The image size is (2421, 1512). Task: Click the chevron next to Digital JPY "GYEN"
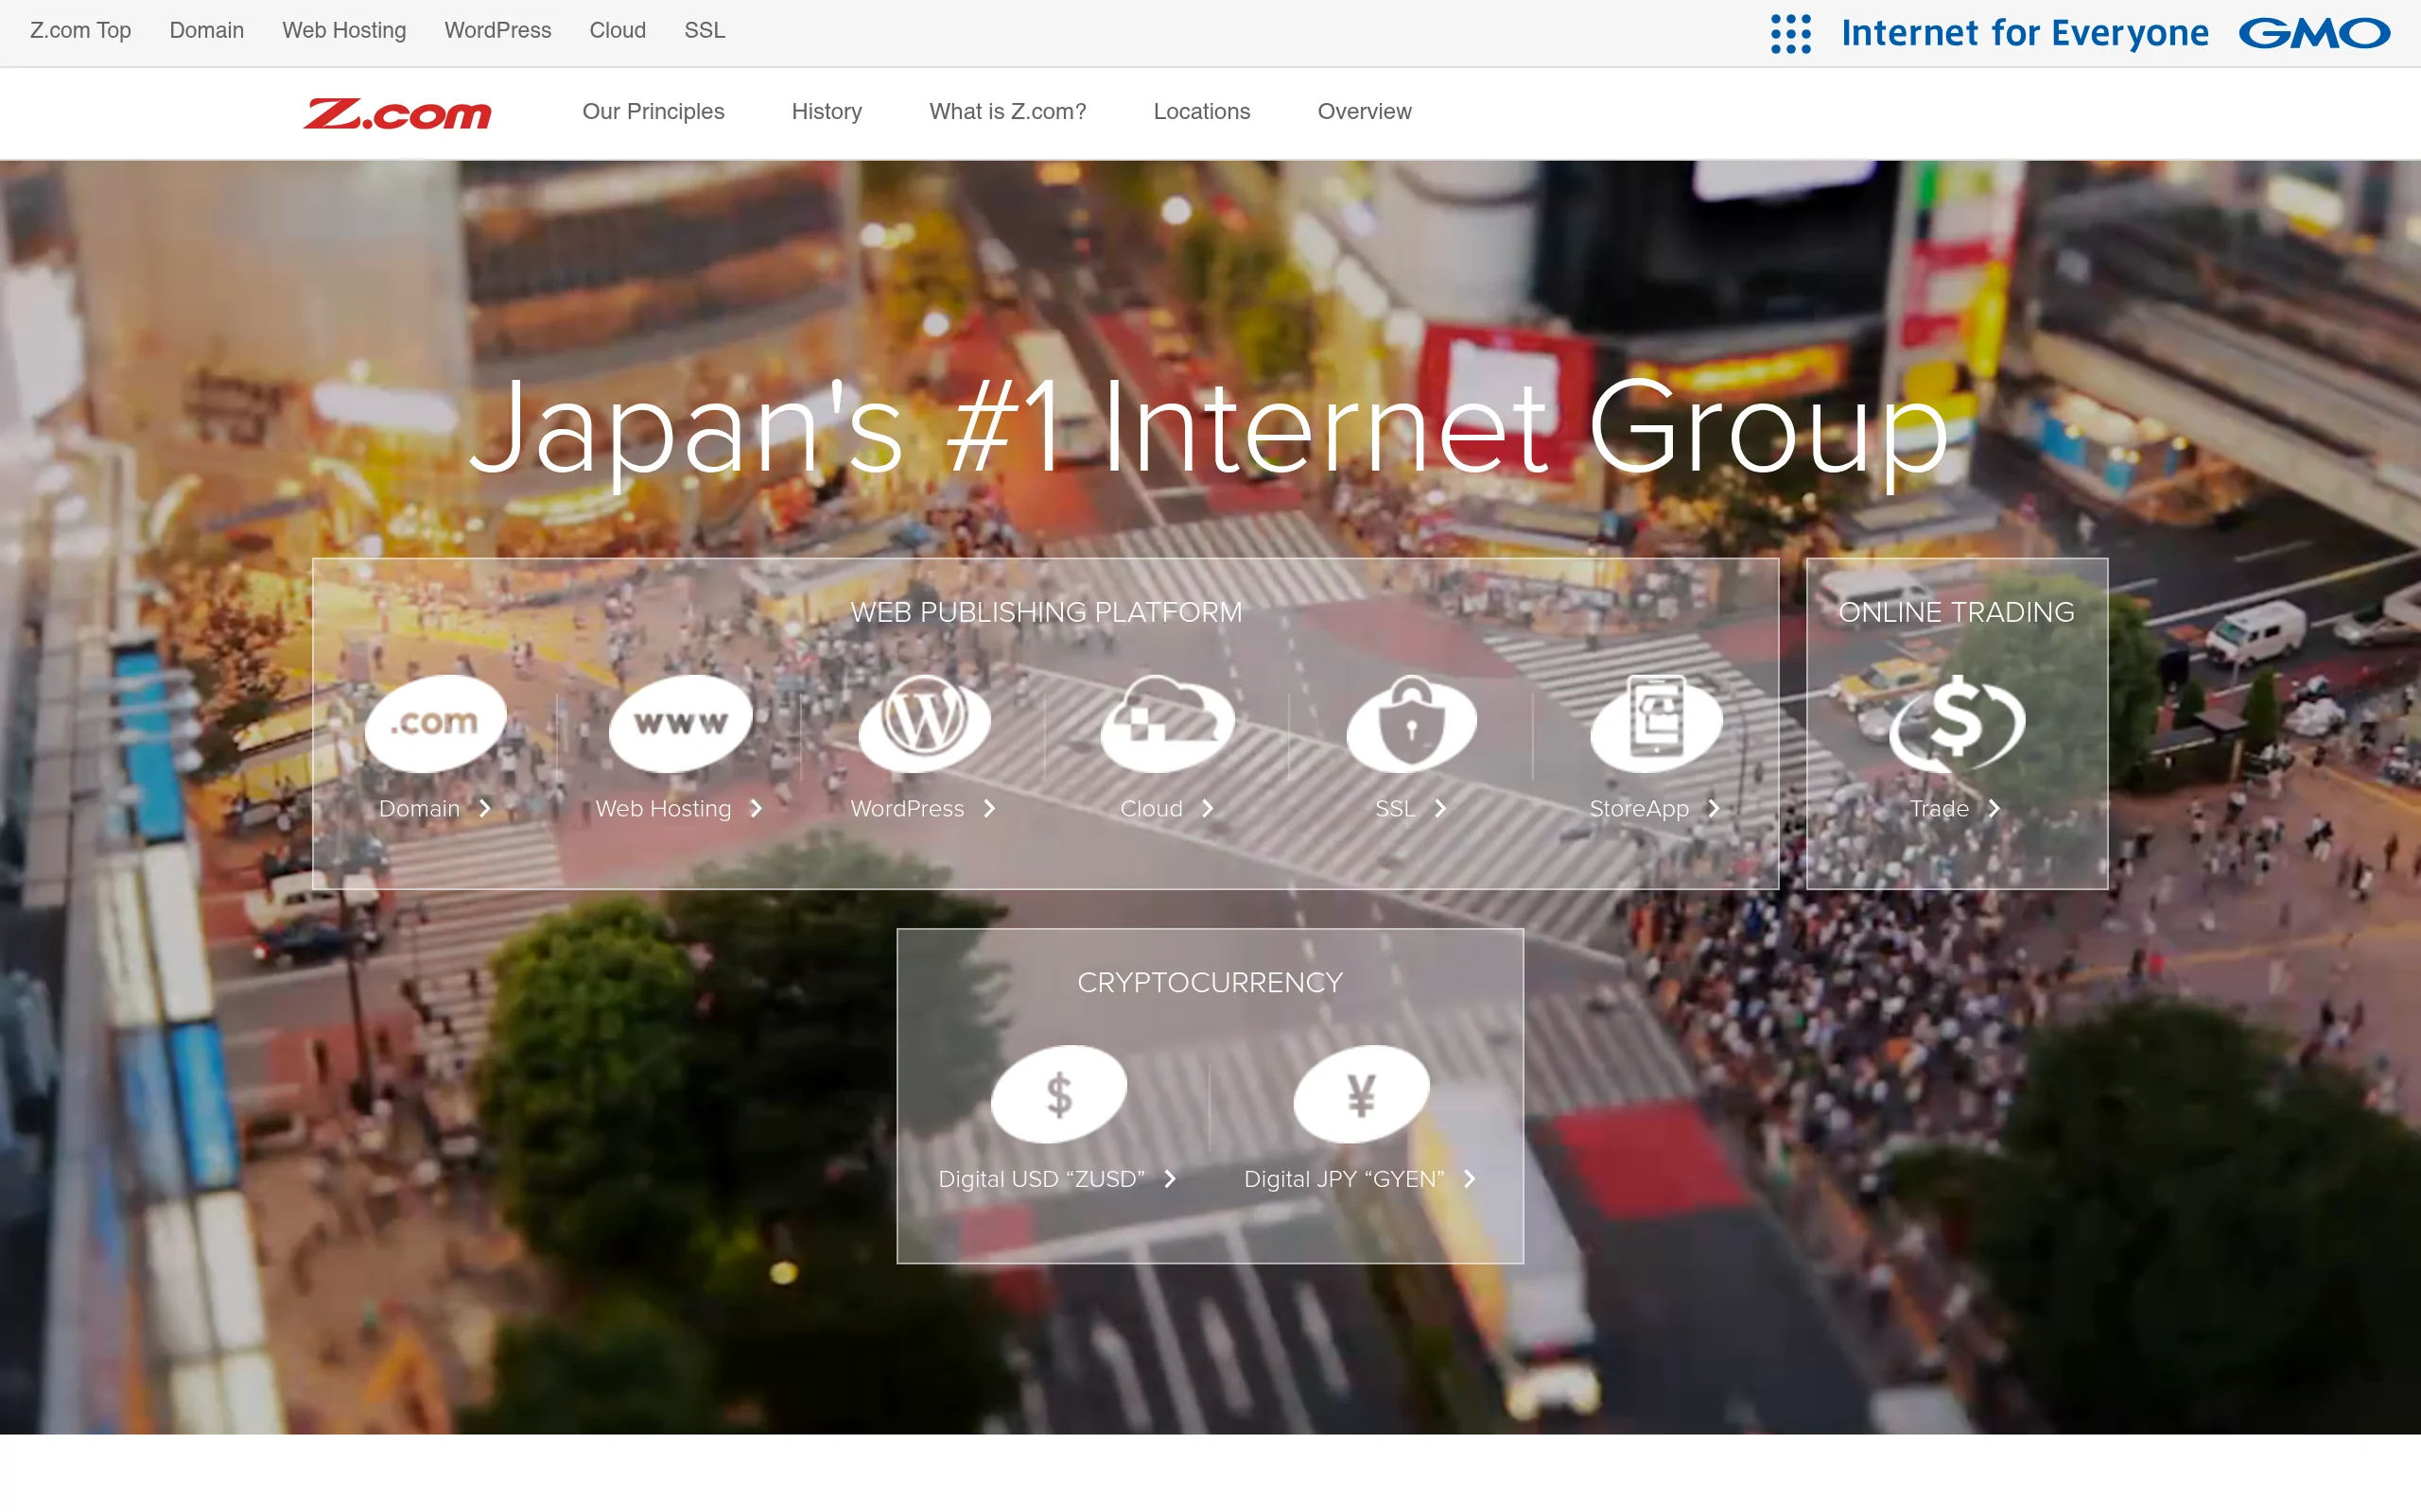(1470, 1179)
